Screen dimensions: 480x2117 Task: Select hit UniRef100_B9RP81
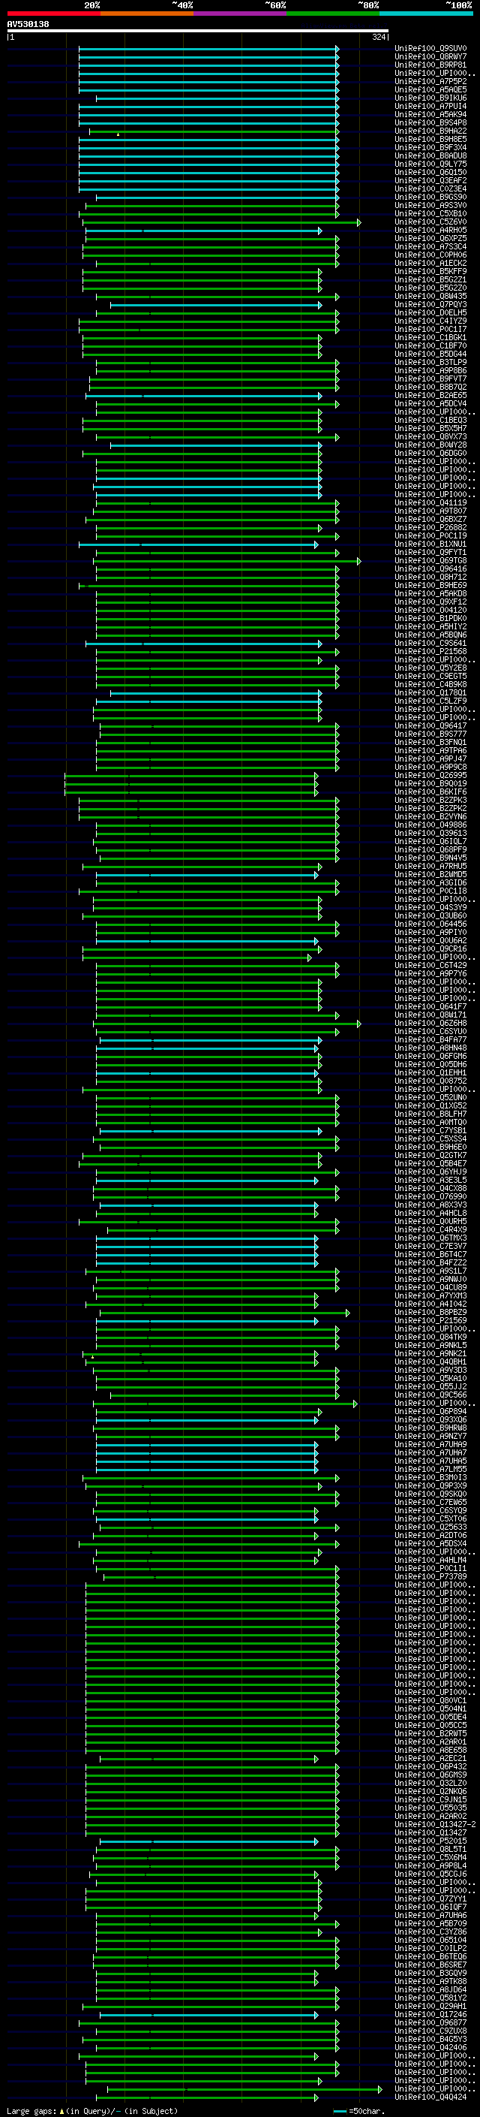click(x=430, y=66)
